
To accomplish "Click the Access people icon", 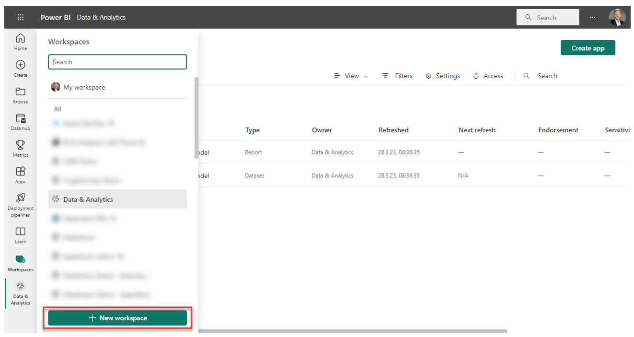I will [476, 76].
